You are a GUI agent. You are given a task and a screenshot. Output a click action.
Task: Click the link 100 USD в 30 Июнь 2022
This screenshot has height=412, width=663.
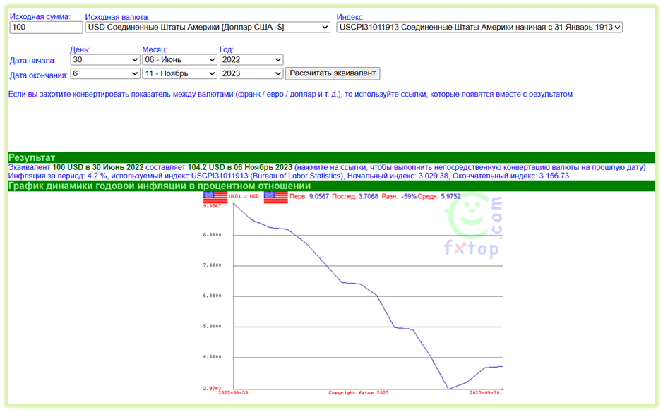tap(98, 167)
